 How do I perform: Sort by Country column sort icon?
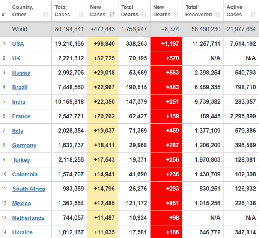pyautogui.click(x=46, y=15)
